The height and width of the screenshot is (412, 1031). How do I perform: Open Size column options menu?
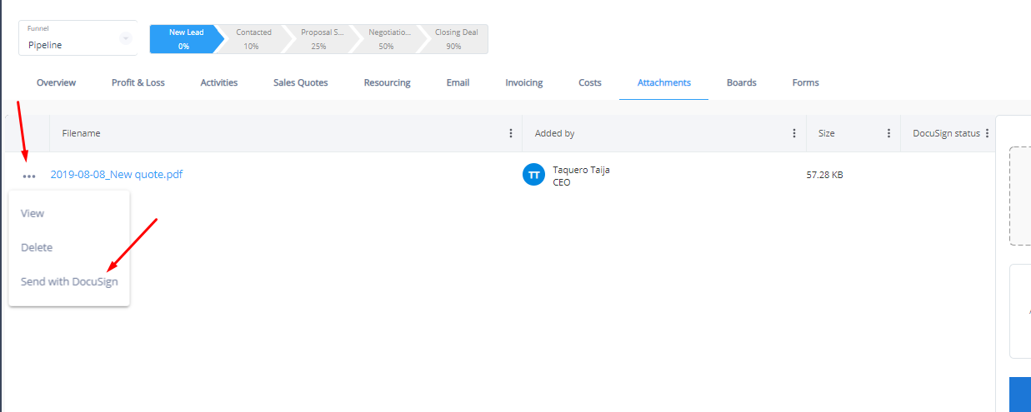tap(888, 133)
